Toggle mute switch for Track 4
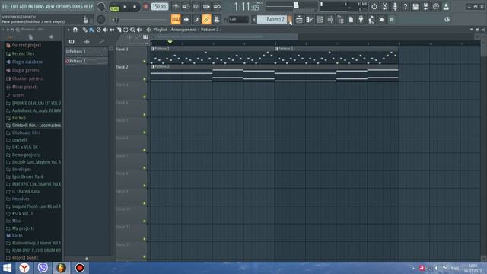 [x=145, y=115]
